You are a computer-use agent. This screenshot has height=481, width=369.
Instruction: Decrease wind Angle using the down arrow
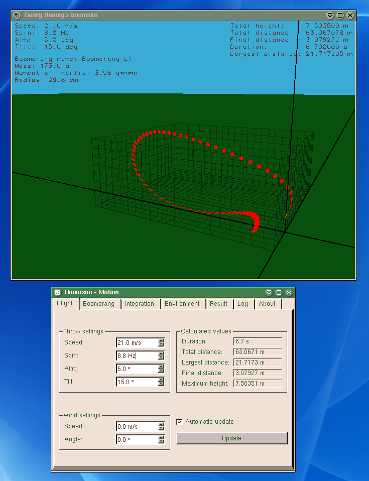[161, 442]
